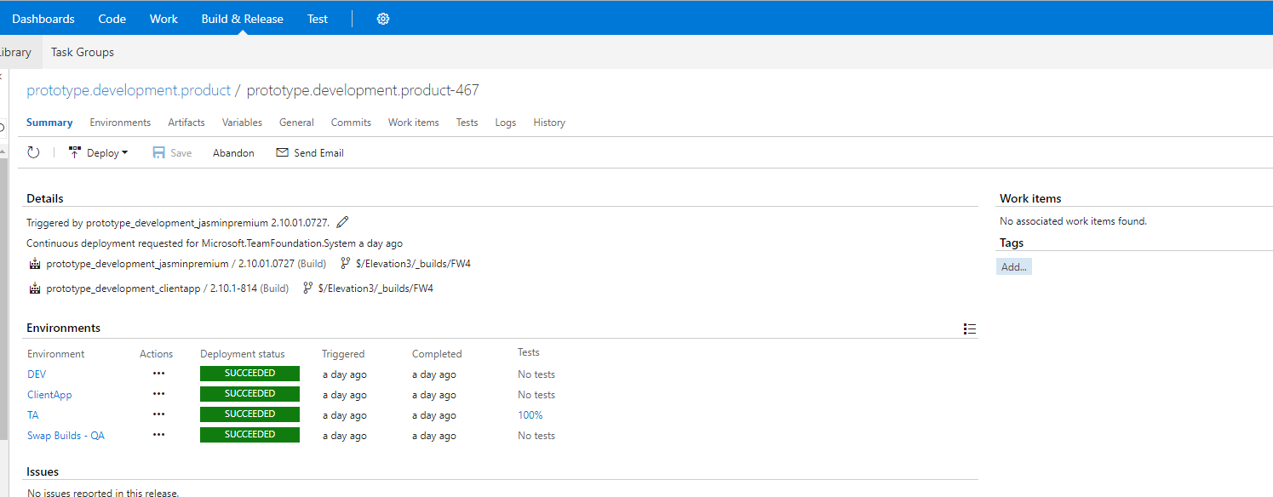Select the Build & Release hub
This screenshot has height=497, width=1273.
(243, 19)
